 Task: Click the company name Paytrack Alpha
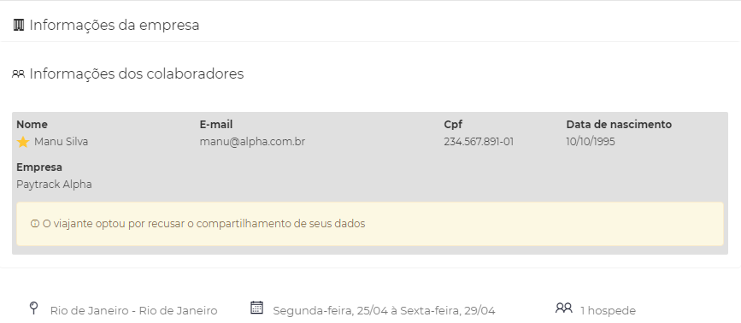(x=54, y=185)
